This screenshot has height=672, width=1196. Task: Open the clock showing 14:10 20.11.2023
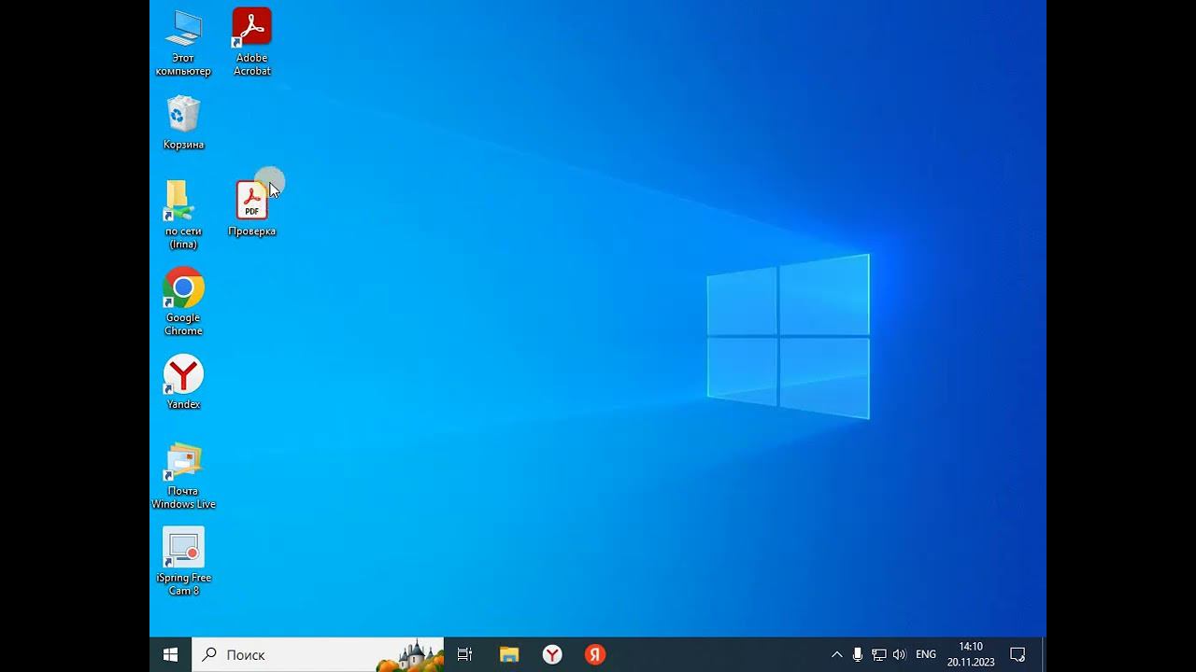point(971,654)
